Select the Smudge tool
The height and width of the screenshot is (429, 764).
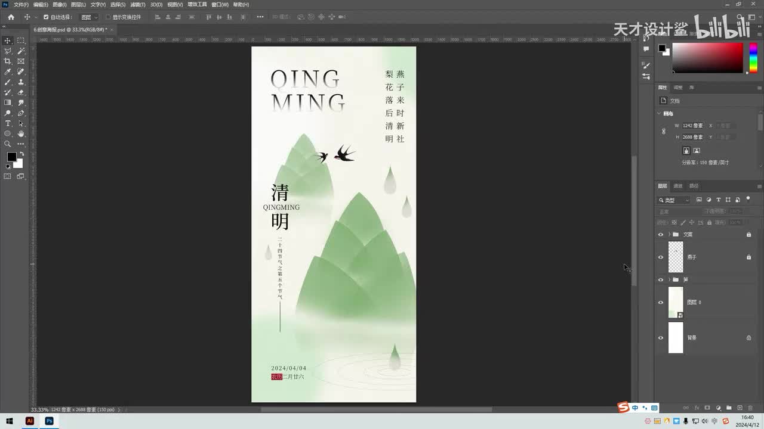tap(21, 102)
